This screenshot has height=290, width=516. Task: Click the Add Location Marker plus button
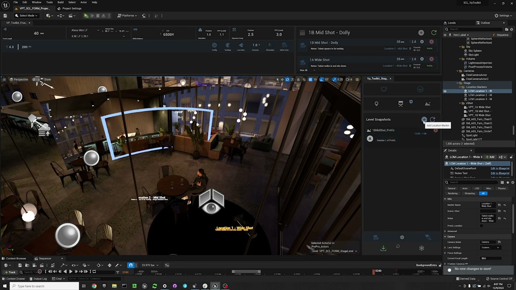[x=424, y=120]
